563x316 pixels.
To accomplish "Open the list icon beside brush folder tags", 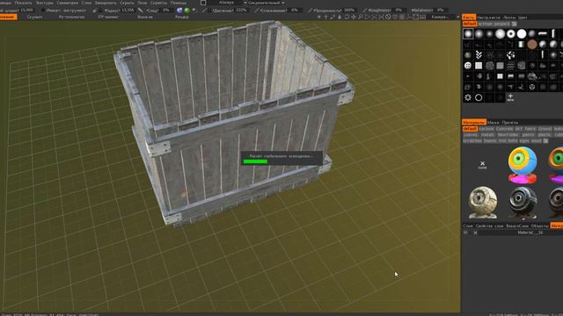I will coord(514,24).
